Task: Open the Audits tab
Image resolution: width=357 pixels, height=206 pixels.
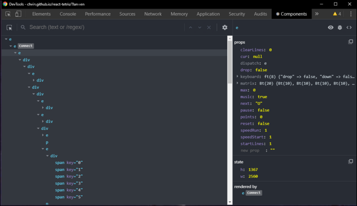Action: click(x=261, y=14)
